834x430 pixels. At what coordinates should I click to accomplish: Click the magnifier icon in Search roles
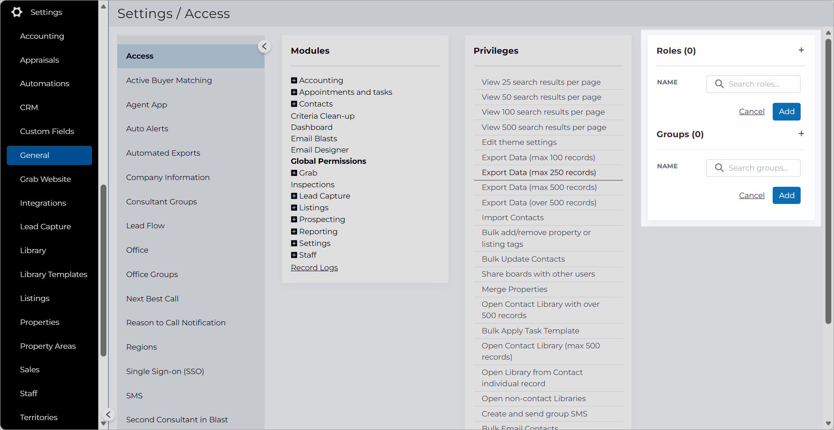click(719, 84)
